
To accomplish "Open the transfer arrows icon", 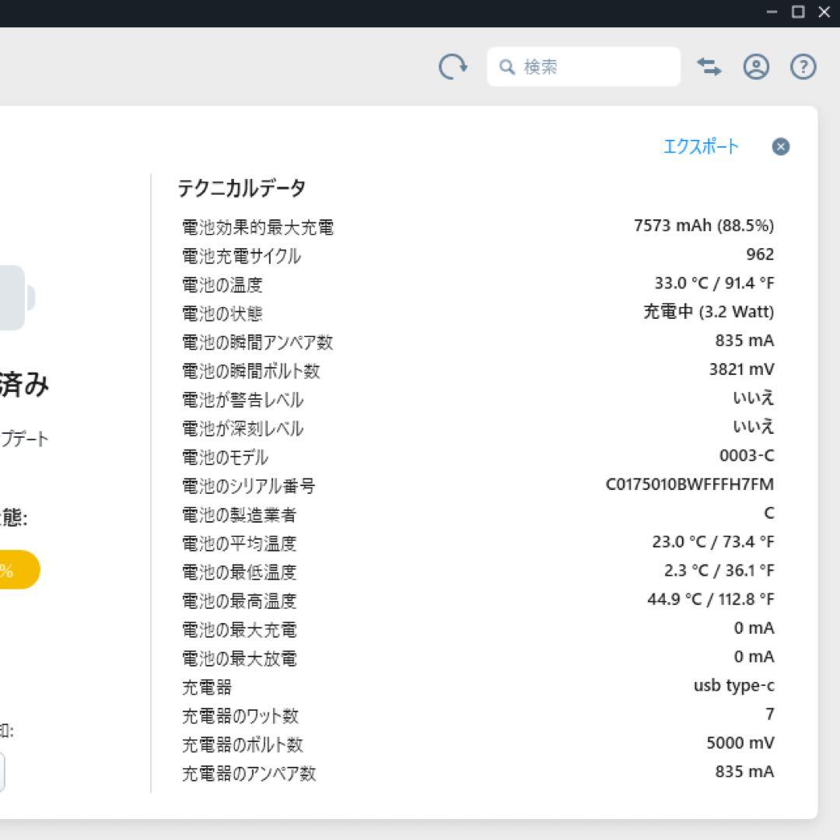I will pyautogui.click(x=709, y=67).
